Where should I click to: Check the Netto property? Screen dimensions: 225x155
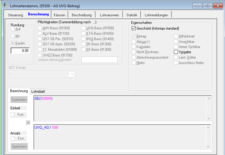click(133, 63)
